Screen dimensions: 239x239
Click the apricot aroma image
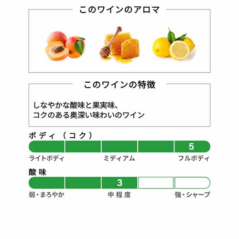point(65,46)
